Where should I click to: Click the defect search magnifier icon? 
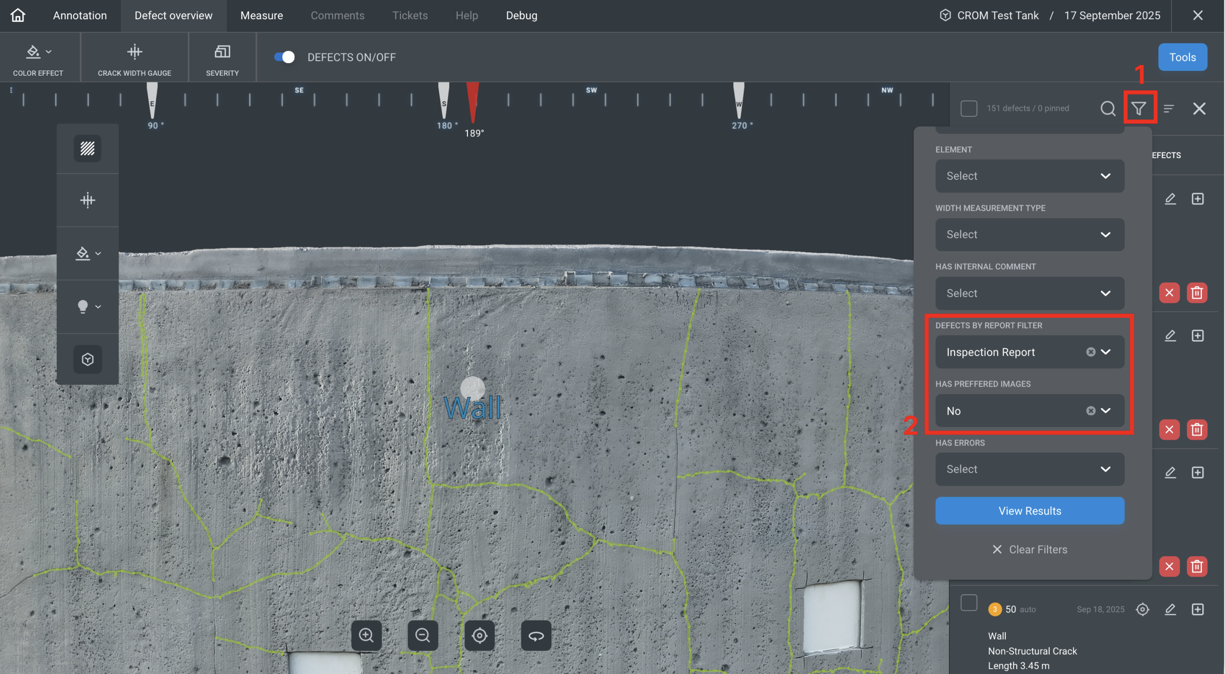click(x=1108, y=108)
